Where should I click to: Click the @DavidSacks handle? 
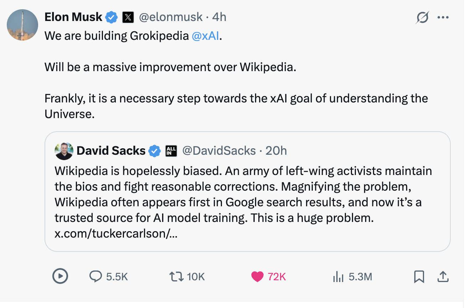[x=219, y=151]
